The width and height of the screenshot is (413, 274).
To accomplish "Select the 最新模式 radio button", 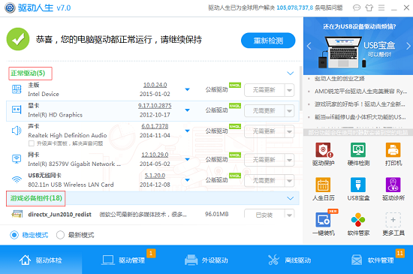I will [x=60, y=235].
